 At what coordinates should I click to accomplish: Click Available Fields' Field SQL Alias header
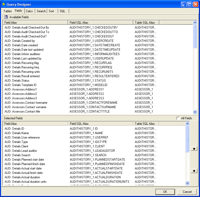pyautogui.click(x=100, y=23)
